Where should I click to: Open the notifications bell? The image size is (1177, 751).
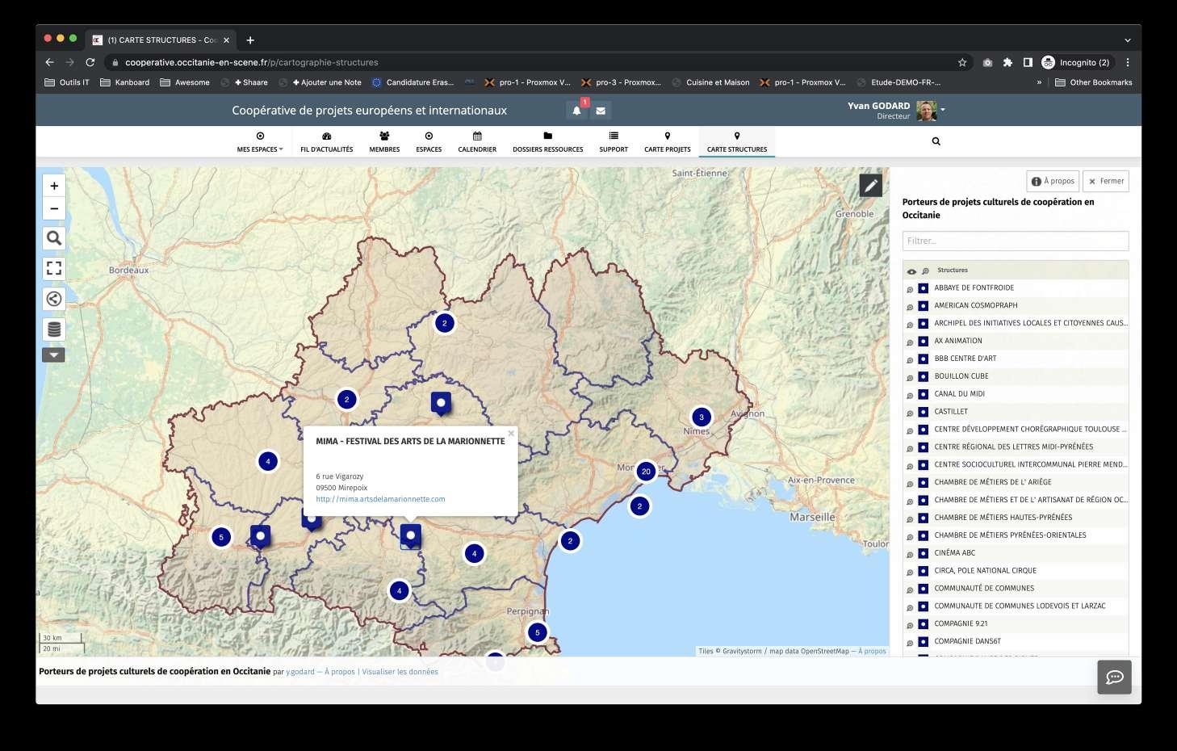click(576, 111)
